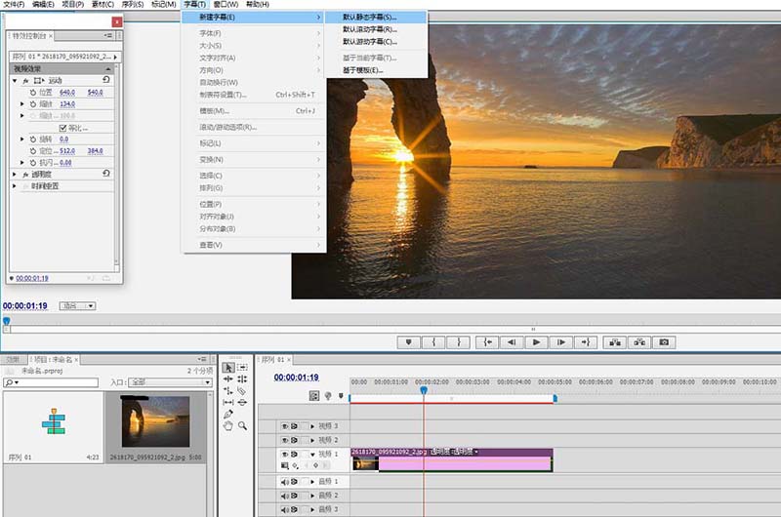Click the Lift button in program monitor
781x517 pixels.
[614, 342]
